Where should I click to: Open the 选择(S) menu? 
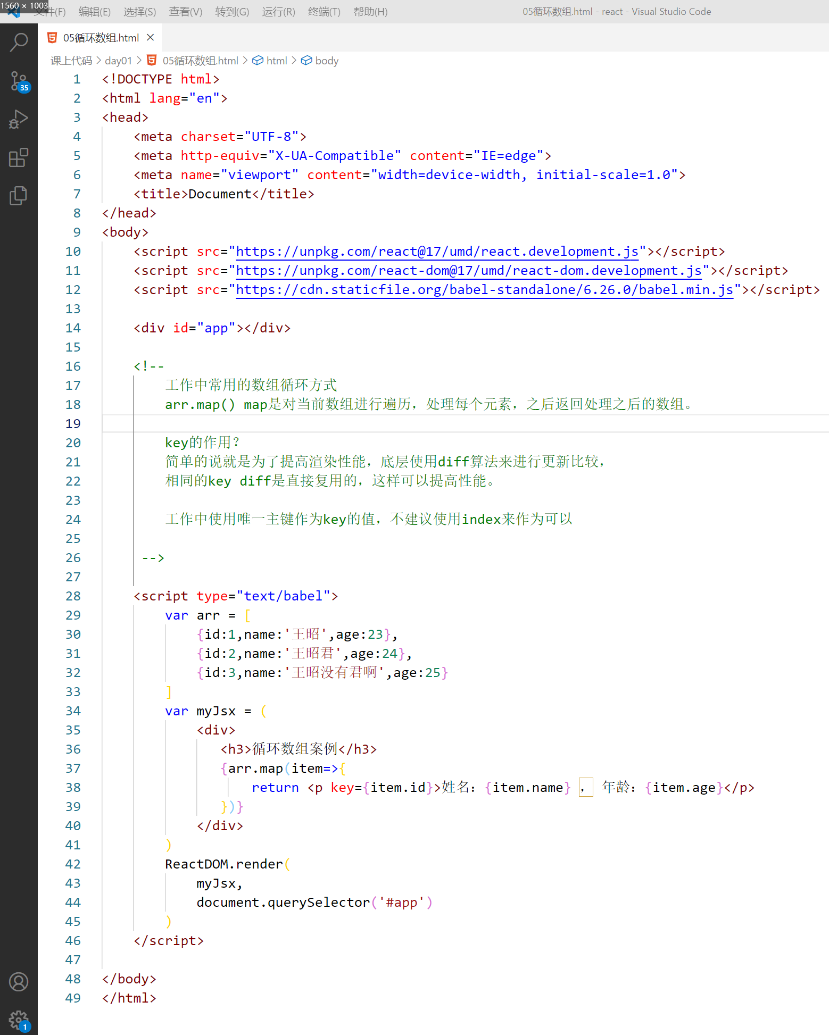pyautogui.click(x=140, y=12)
